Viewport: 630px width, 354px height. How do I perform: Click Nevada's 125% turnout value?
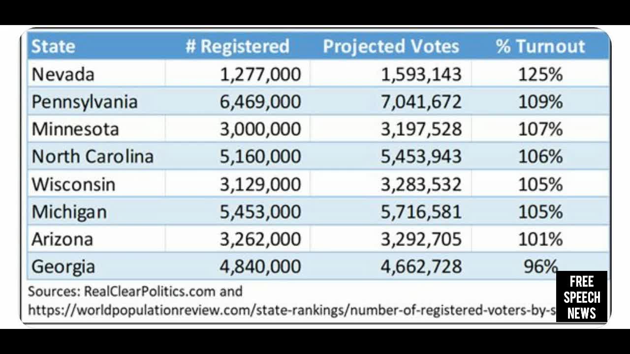tap(540, 74)
